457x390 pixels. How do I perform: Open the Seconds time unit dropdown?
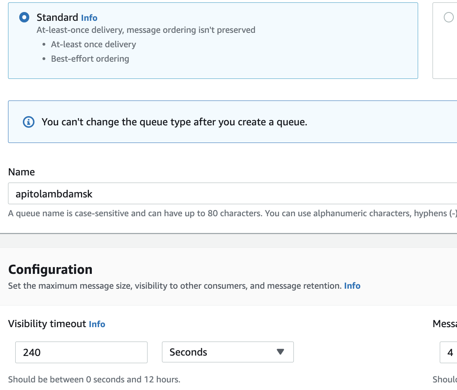pyautogui.click(x=227, y=352)
